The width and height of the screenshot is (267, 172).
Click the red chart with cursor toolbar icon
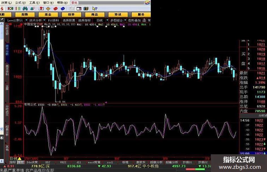[x=41, y=8]
